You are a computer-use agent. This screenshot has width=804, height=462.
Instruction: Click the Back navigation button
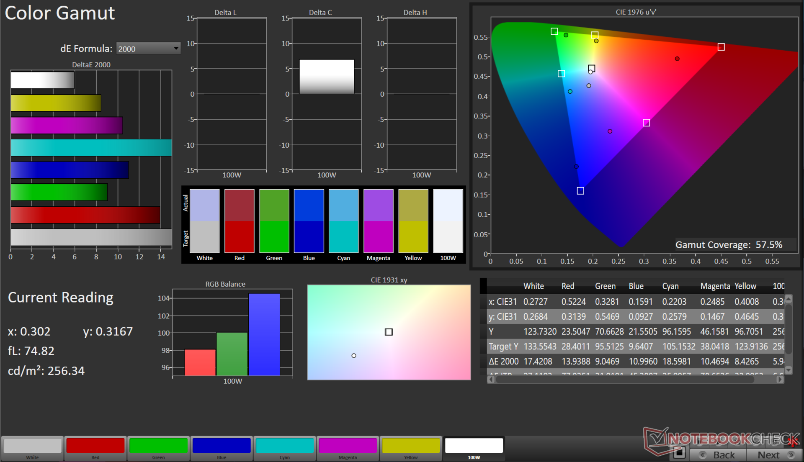coord(718,455)
